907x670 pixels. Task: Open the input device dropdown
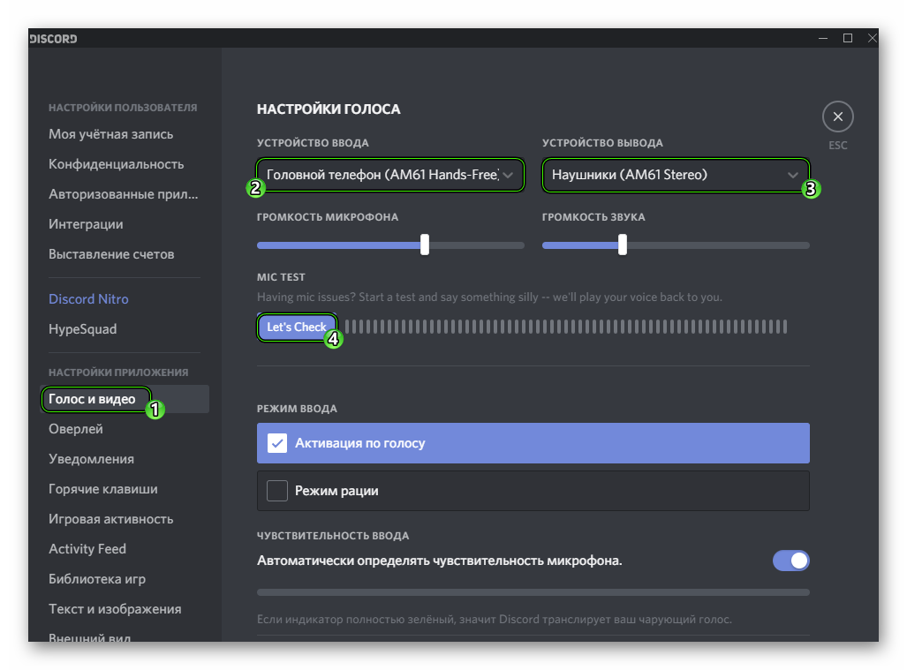389,175
